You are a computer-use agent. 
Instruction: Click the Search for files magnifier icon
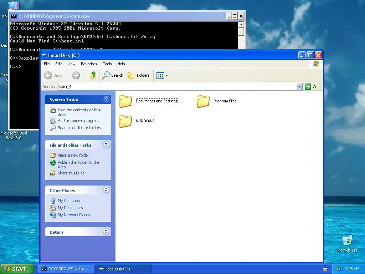click(x=53, y=128)
